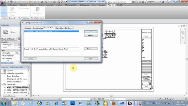Screen dimensions: 188x106
Task: Open the Massing & Site ribbon tab
Action: [71, 5]
